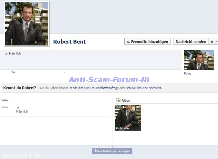Click the male symbol icon under the profile picture
The image size is (218, 159).
[x=6, y=54]
